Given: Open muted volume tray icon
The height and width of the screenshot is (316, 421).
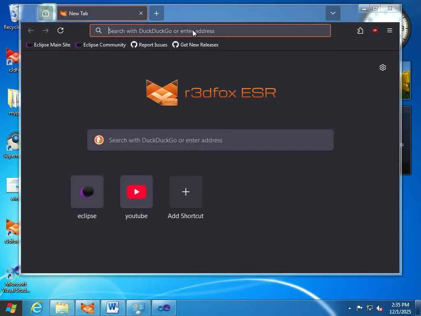Looking at the screenshot, I should 379,308.
